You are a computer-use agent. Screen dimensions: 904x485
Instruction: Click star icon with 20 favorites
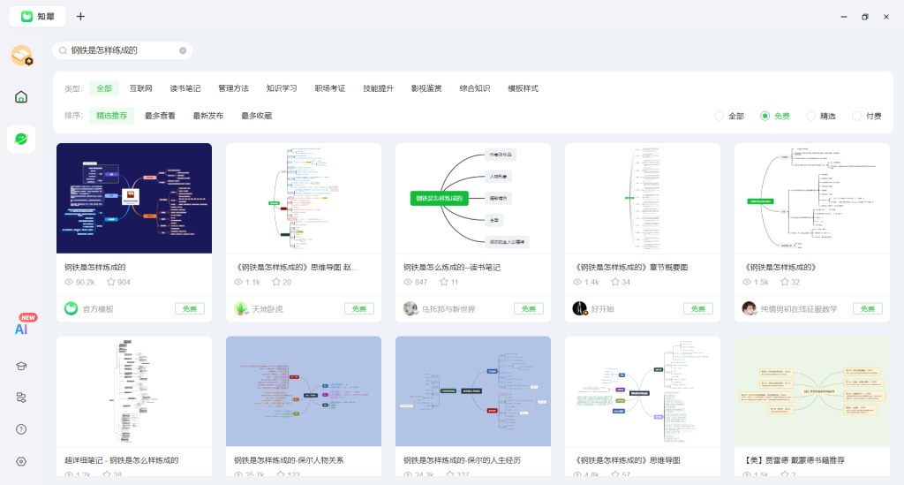pyautogui.click(x=276, y=282)
